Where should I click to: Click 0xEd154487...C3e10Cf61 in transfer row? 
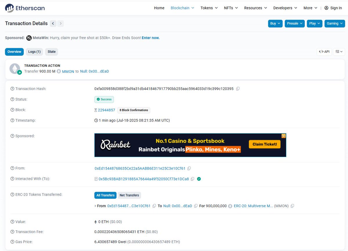(129, 206)
